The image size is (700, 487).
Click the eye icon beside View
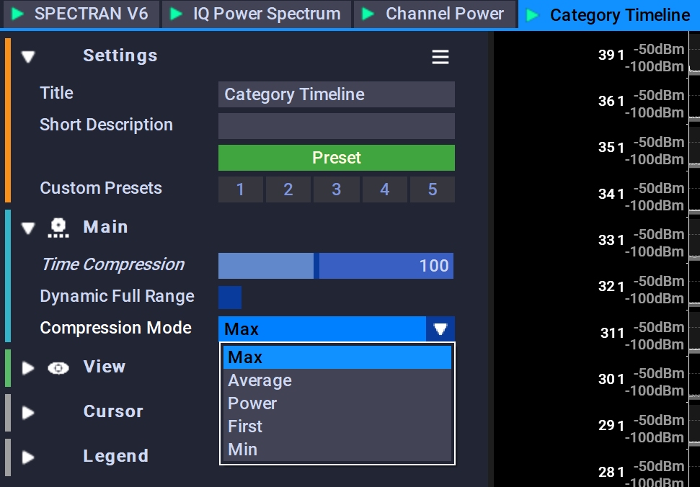click(58, 368)
